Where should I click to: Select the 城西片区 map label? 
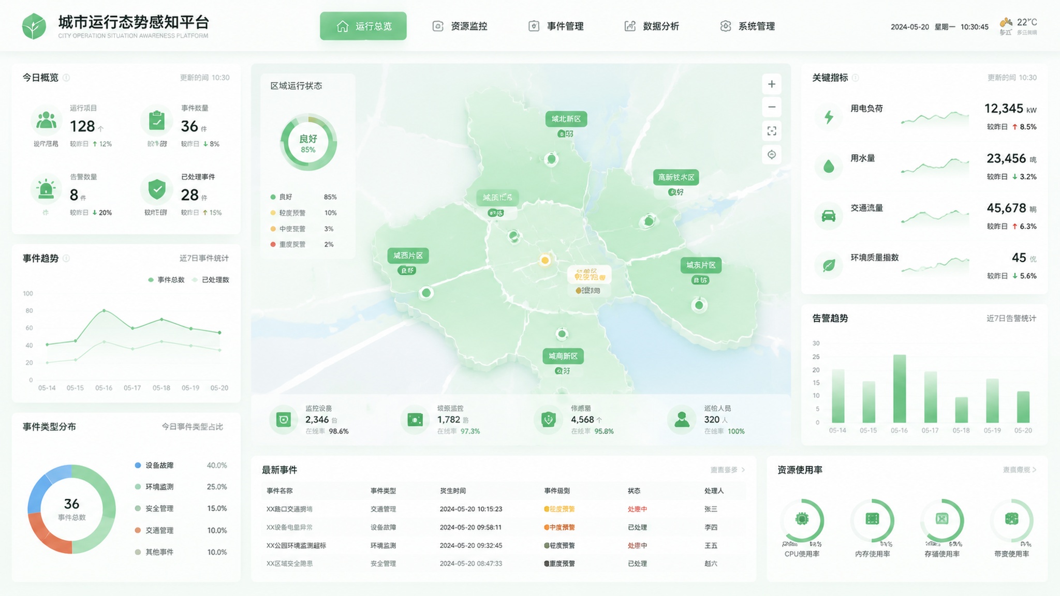[x=408, y=256]
